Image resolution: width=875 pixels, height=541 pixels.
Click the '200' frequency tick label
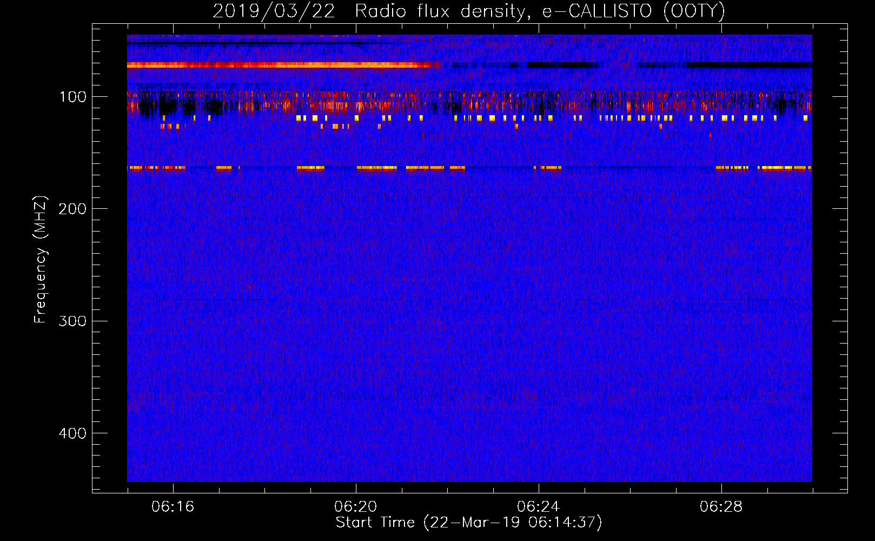click(x=72, y=209)
